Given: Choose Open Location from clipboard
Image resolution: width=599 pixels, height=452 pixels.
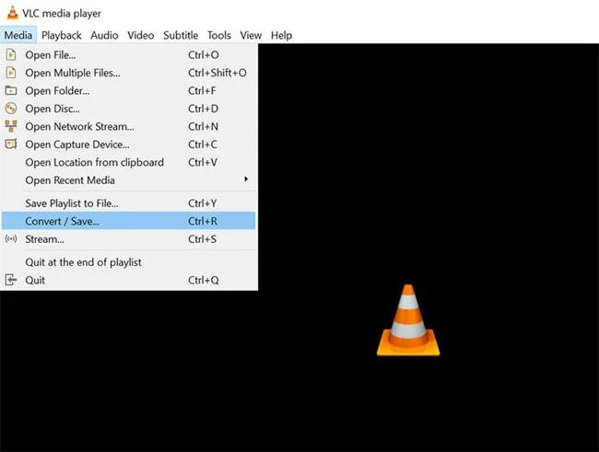Looking at the screenshot, I should point(94,162).
